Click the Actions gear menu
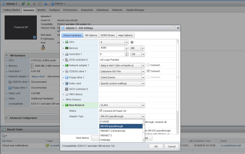This screenshot has height=154, width=245. [58, 3]
